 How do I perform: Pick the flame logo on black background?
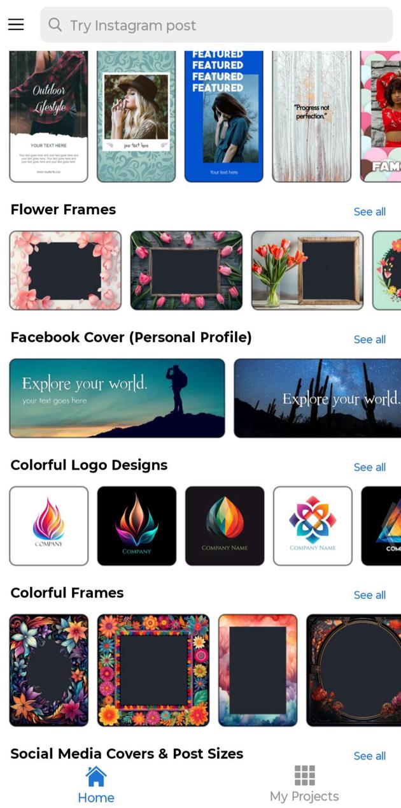tap(137, 526)
